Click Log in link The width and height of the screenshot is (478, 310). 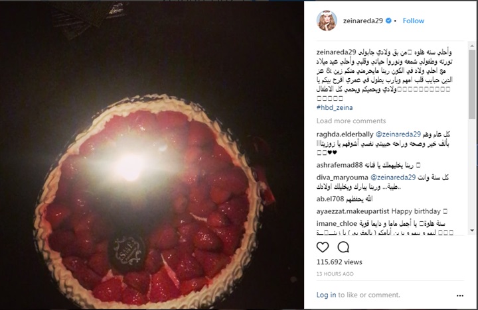(x=326, y=295)
